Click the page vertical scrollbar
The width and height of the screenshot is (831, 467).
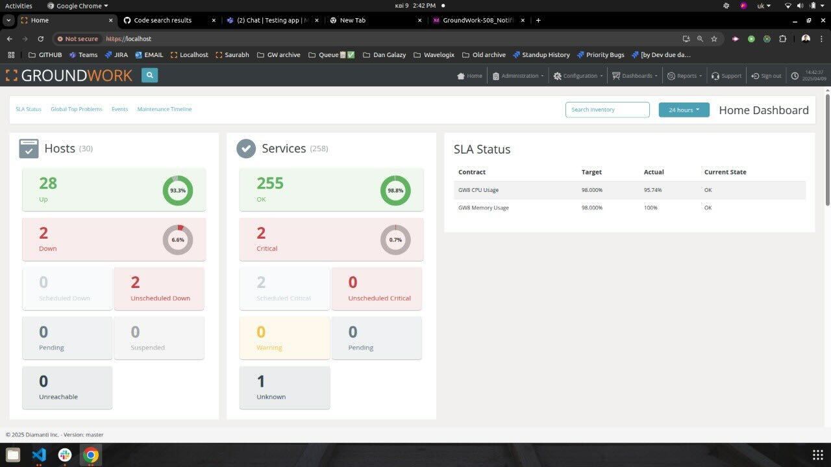(827, 149)
